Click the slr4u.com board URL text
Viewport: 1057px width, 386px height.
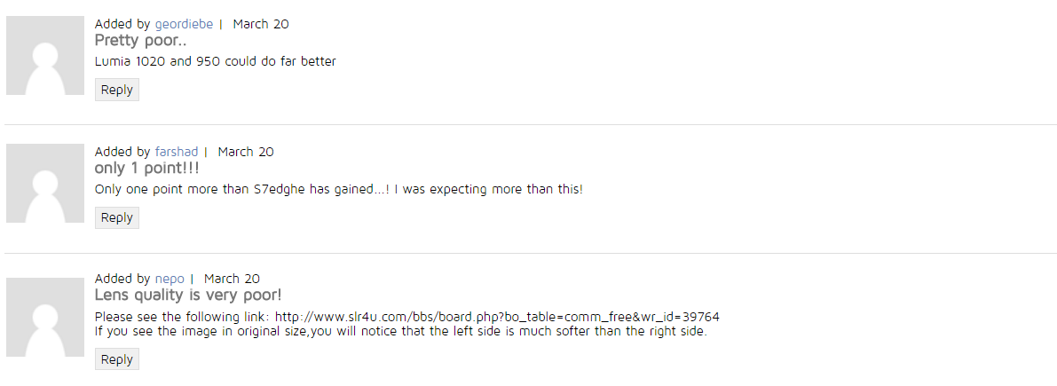[498, 317]
